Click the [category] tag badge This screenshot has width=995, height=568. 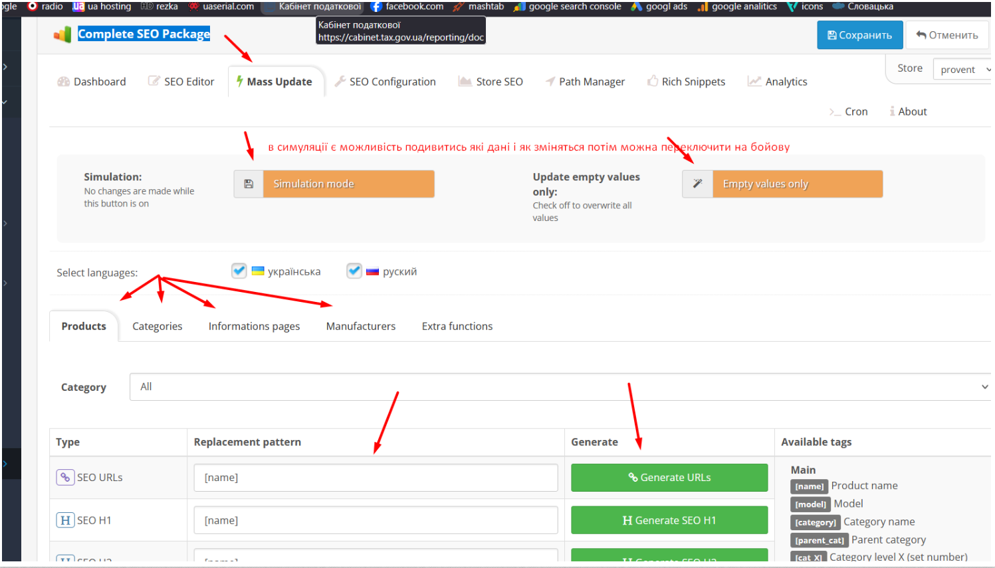[816, 522]
